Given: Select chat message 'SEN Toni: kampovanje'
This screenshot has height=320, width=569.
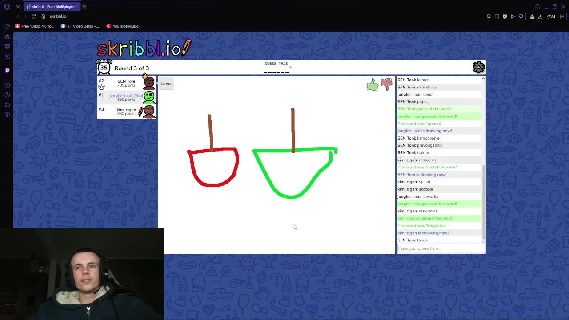Looking at the screenshot, I should coord(418,138).
